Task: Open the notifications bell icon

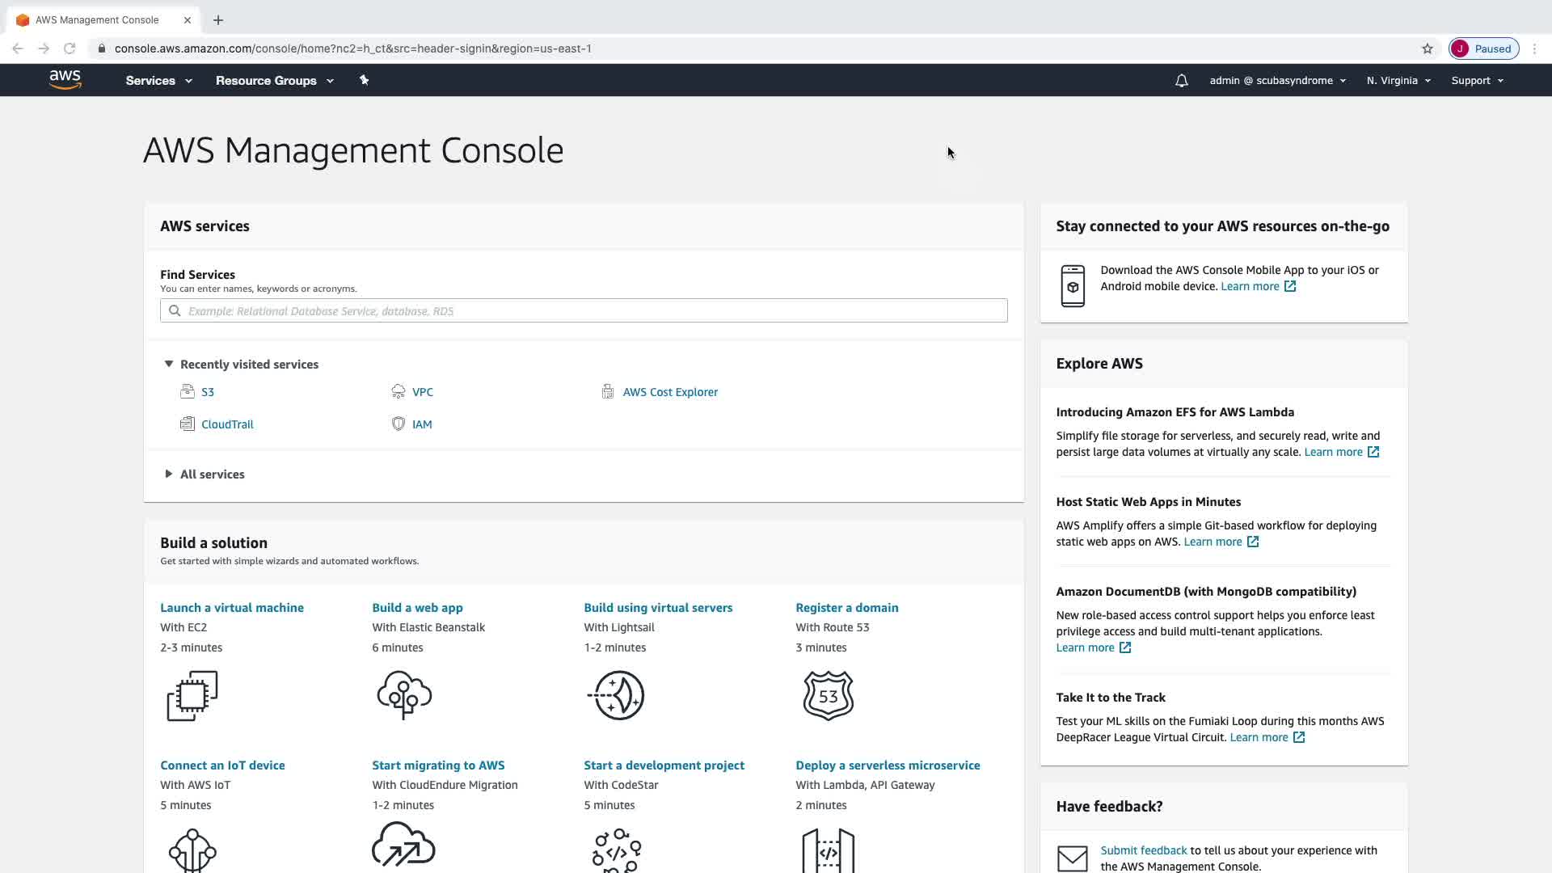Action: 1181,81
